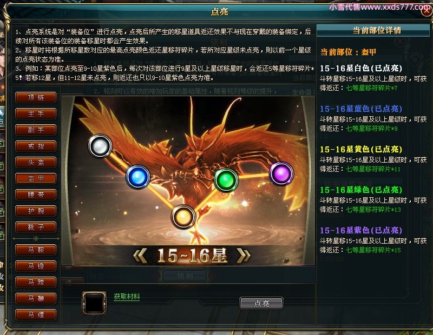Click the yellow orb node
Viewport: 433px width, 335px height.
(183, 217)
